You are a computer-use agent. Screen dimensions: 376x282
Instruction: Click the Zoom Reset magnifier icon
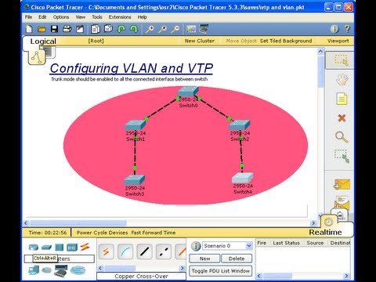click(x=162, y=29)
